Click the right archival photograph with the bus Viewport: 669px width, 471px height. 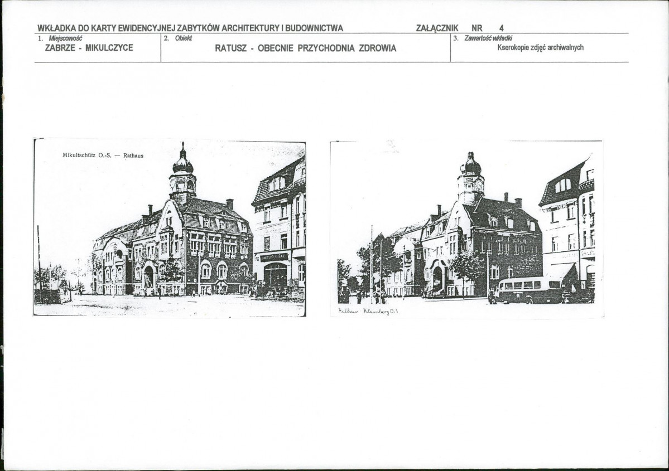pos(466,229)
